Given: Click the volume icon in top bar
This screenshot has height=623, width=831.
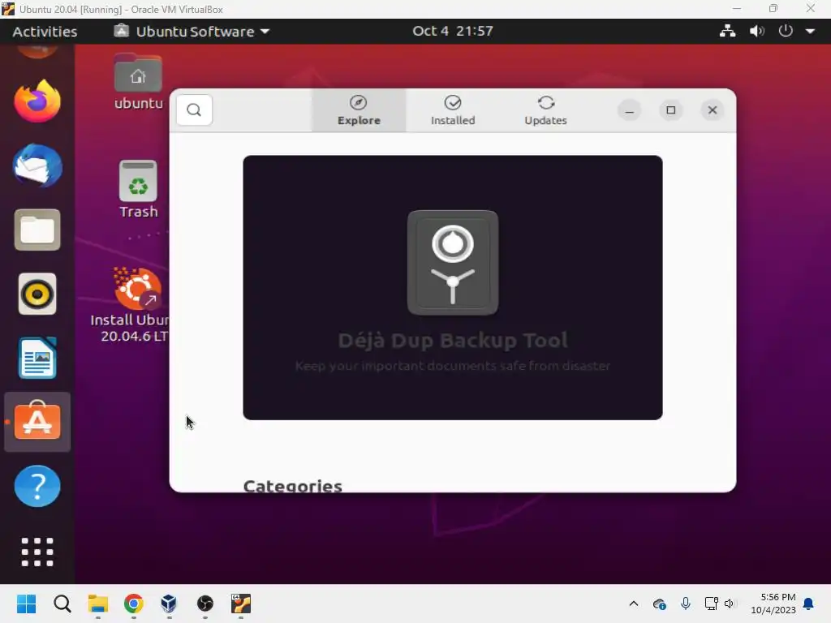Looking at the screenshot, I should click(x=757, y=32).
